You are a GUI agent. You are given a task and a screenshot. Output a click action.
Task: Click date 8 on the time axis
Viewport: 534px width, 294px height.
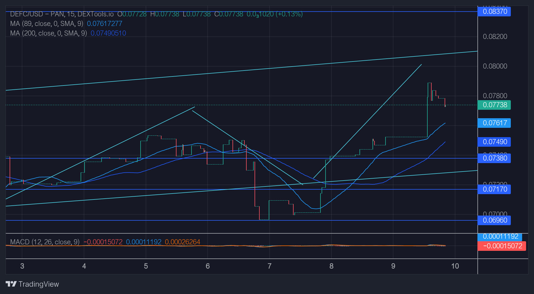331,266
